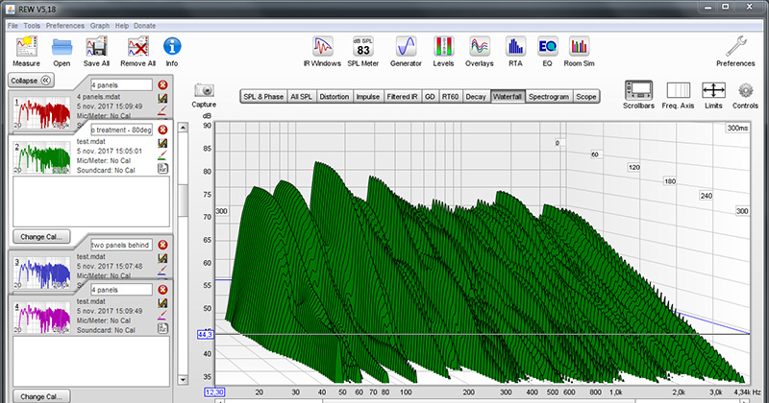Image resolution: width=769 pixels, height=403 pixels.
Task: Toggle the Freq. Axis button
Action: tap(679, 90)
